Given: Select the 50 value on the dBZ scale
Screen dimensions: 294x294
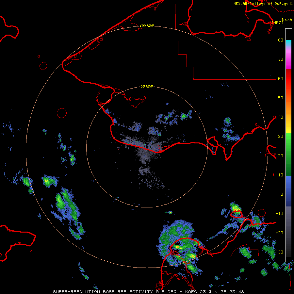Looking at the screenshot, I should [x=281, y=98].
